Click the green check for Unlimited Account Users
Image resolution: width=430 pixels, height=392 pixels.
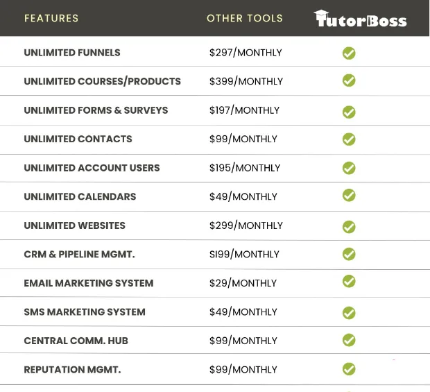[349, 168]
